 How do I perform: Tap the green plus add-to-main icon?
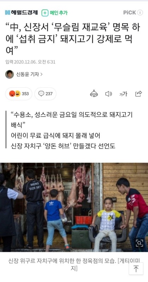[45, 13]
